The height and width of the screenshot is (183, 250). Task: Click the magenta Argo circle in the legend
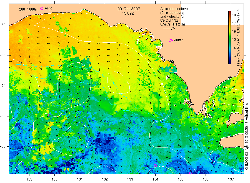coord(42,8)
